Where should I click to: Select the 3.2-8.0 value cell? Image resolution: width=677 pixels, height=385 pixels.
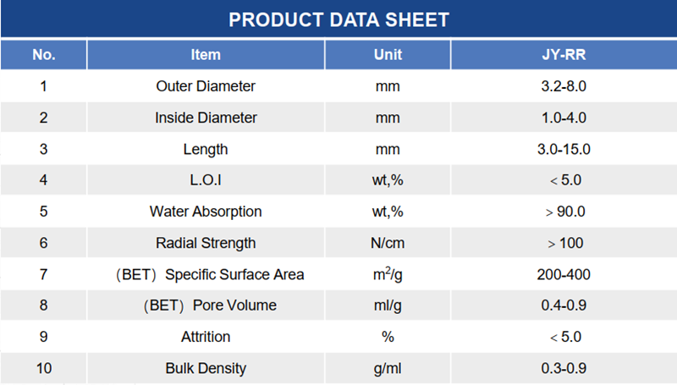[563, 86]
